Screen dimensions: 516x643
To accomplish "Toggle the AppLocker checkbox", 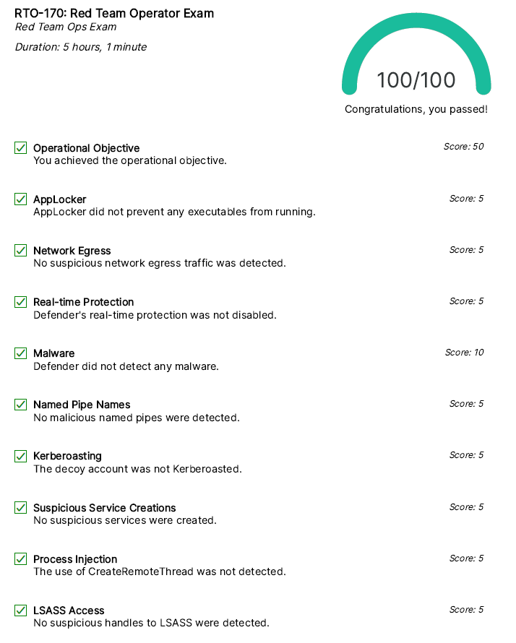I will pos(21,199).
